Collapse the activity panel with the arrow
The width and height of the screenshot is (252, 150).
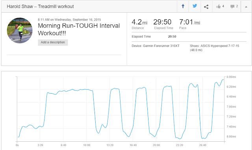[x=246, y=7]
